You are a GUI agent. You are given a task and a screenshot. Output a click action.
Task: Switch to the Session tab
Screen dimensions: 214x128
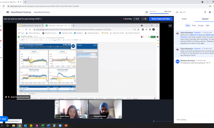(205, 19)
